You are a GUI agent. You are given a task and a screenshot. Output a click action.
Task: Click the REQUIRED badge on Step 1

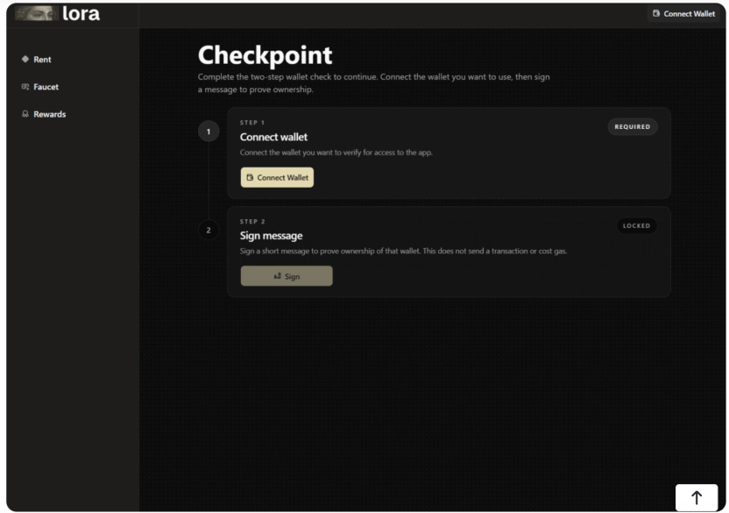[x=633, y=126]
